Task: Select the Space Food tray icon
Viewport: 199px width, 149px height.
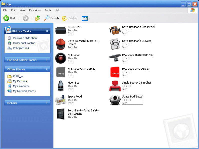Action: (60, 100)
